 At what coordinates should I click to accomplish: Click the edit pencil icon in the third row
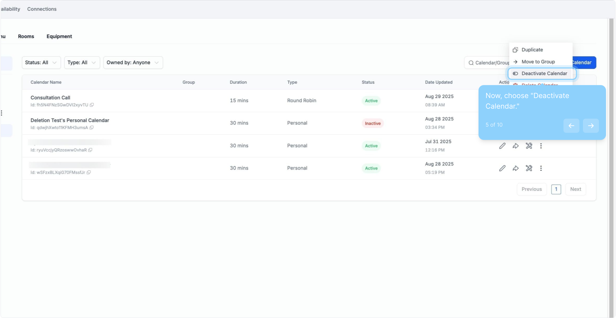502,146
